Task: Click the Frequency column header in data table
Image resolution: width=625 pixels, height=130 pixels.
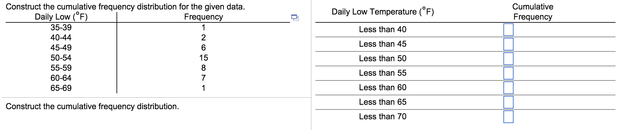Action: 203,17
